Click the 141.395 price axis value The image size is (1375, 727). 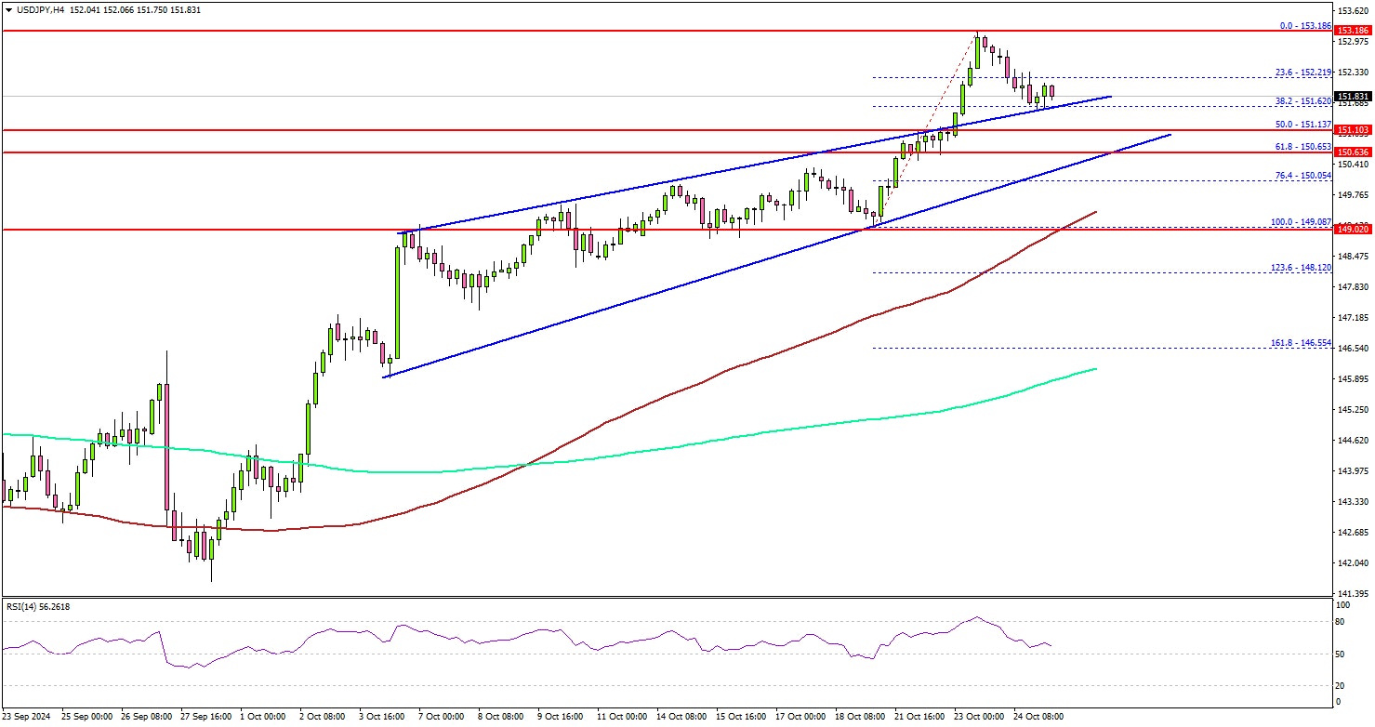coord(1354,593)
